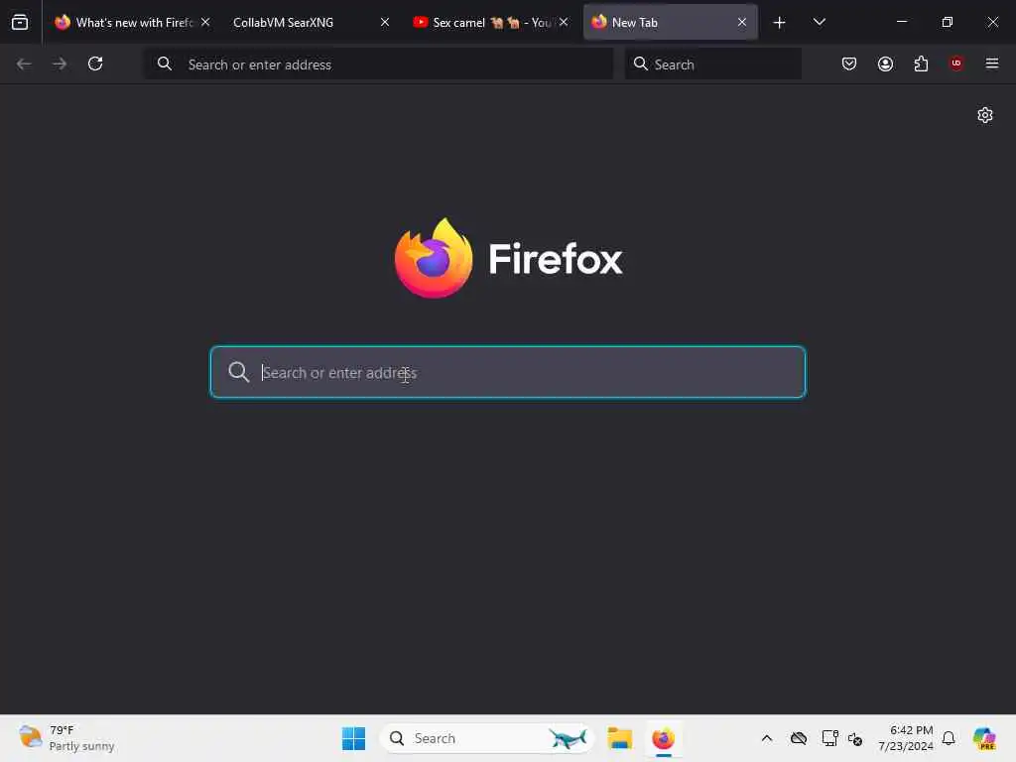Image resolution: width=1016 pixels, height=762 pixels.
Task: Click the network display tray icon
Action: coord(829,738)
